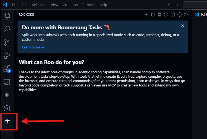Screen dimensions: 207x139
Task: Open the Go menu
Action: [x=65, y=5]
